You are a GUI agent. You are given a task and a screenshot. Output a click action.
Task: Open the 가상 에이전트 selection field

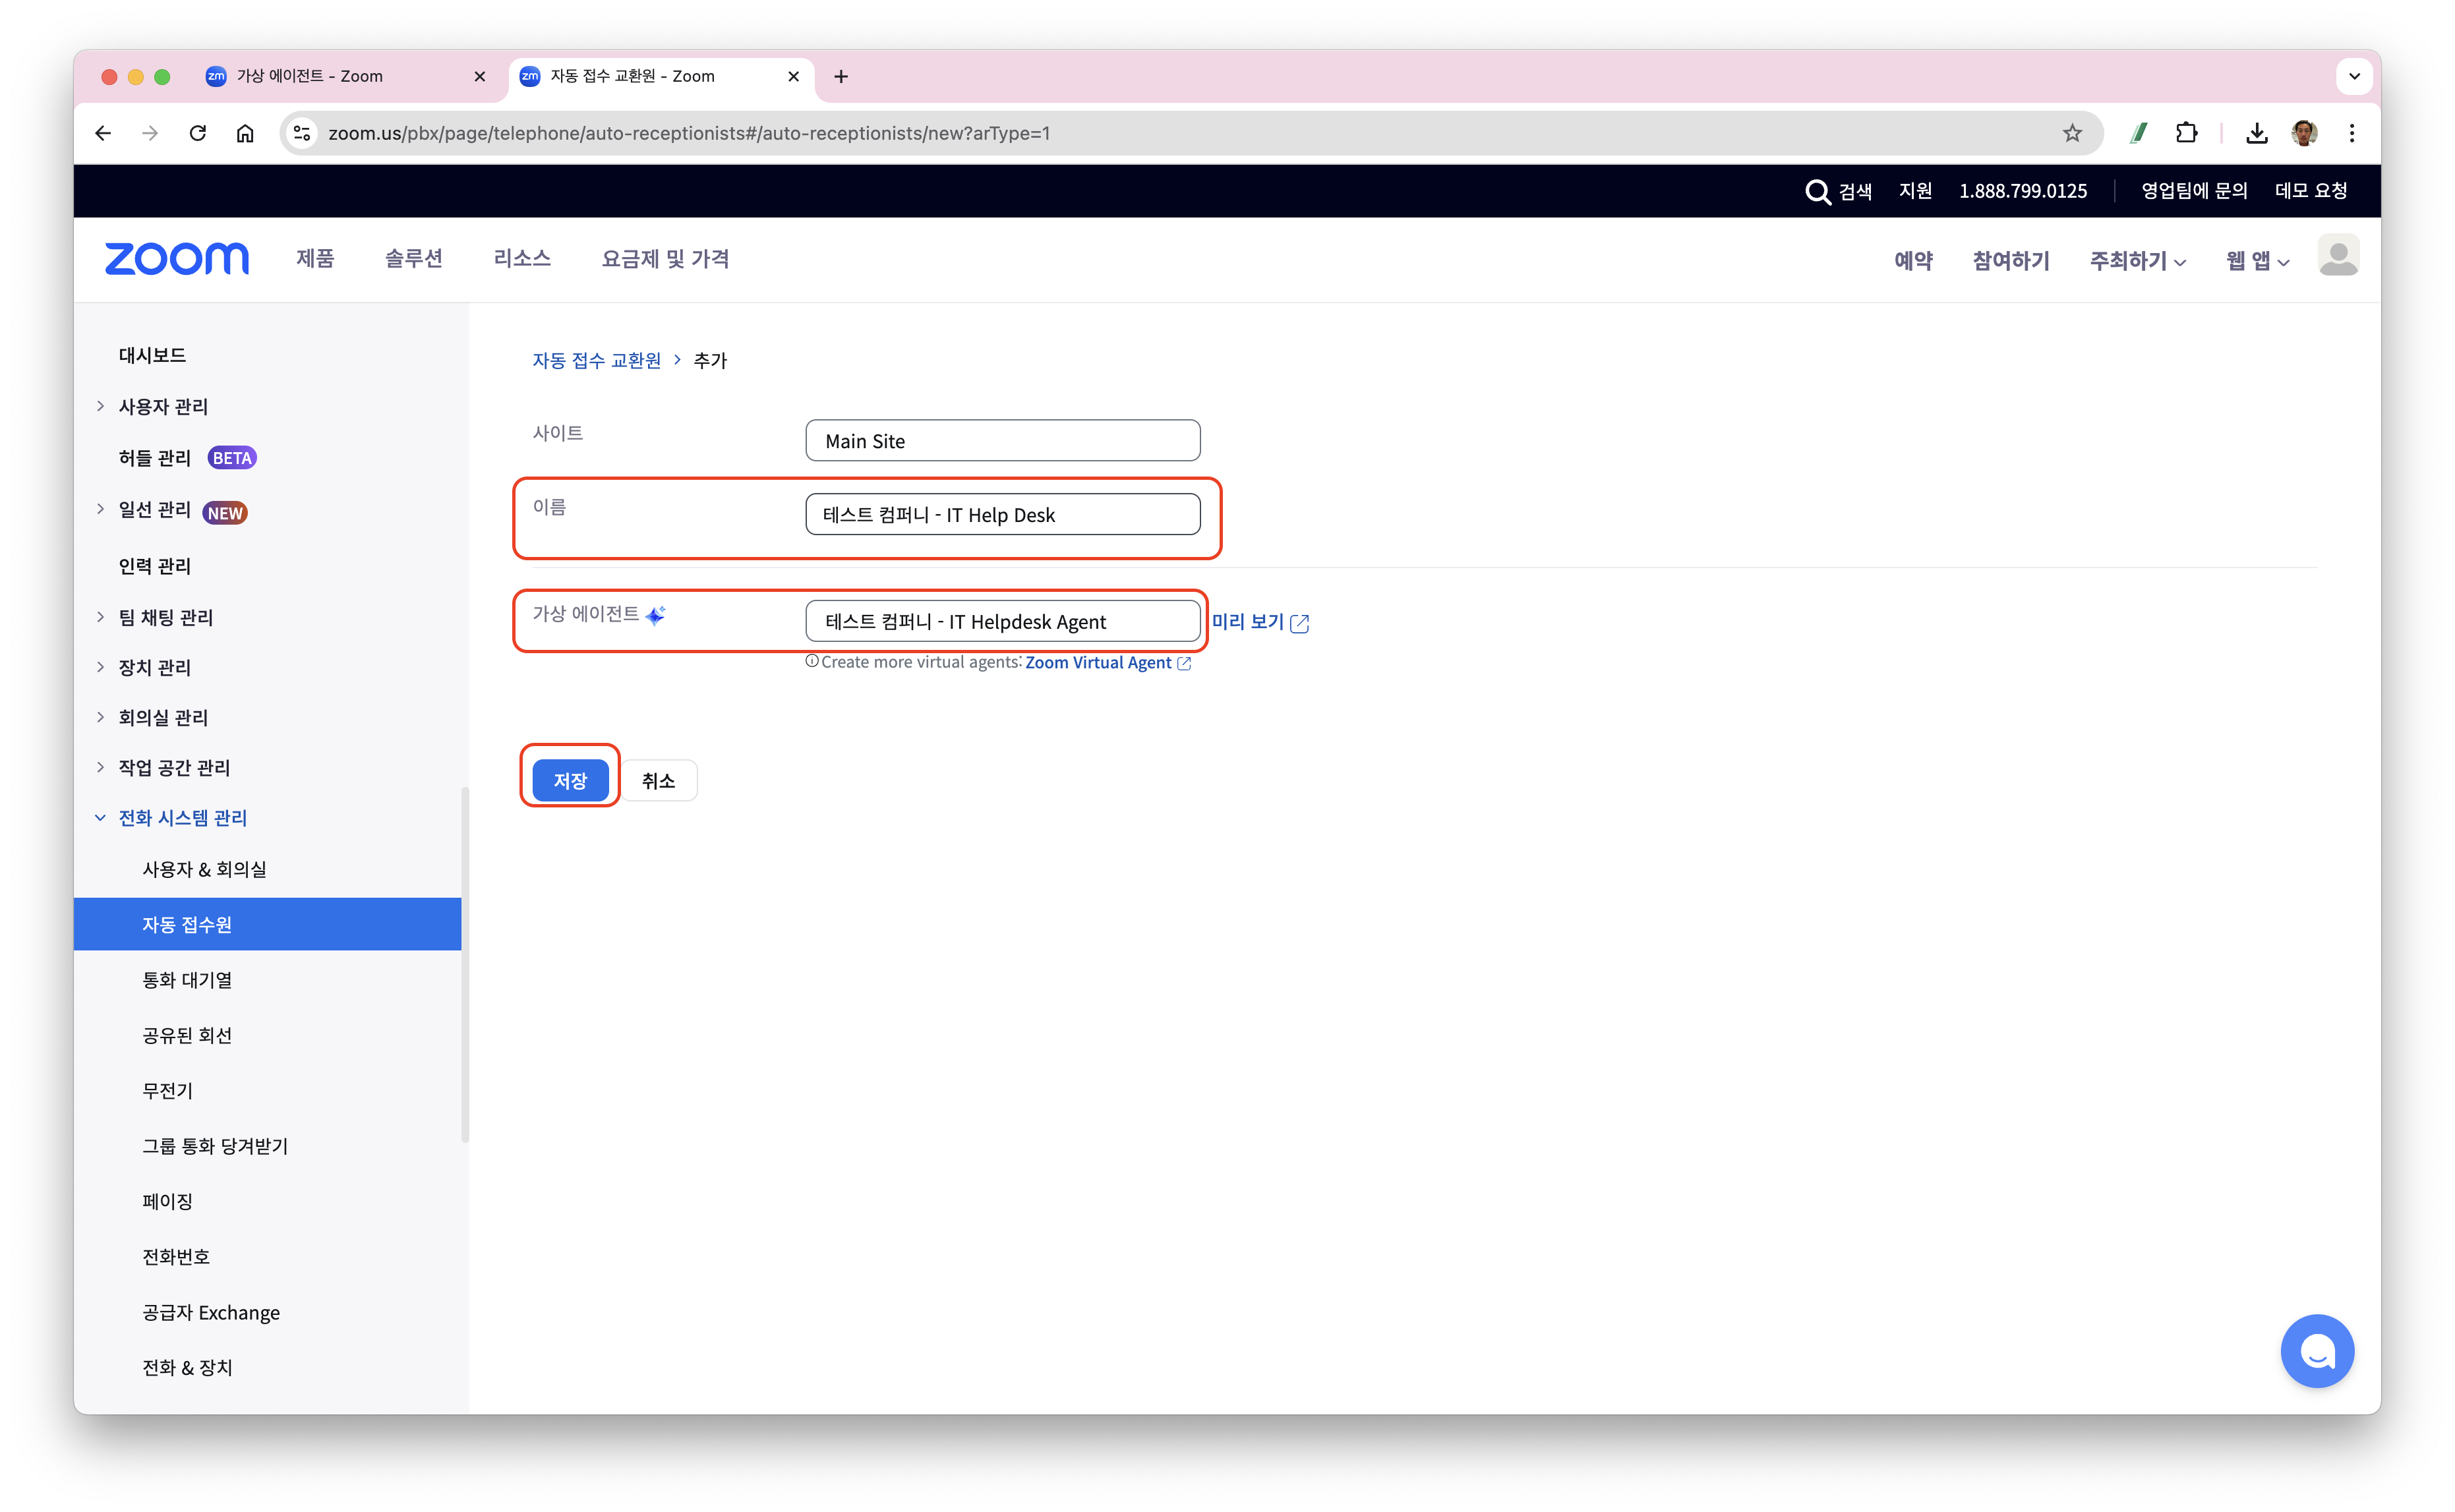click(1002, 621)
